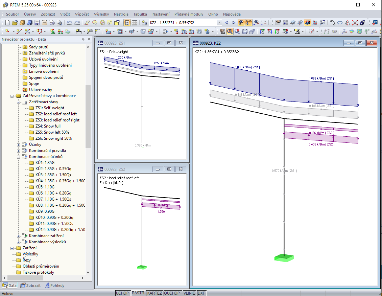Maximize the 000923, ZS1 window
The height and width of the screenshot is (296, 382).
(169, 43)
